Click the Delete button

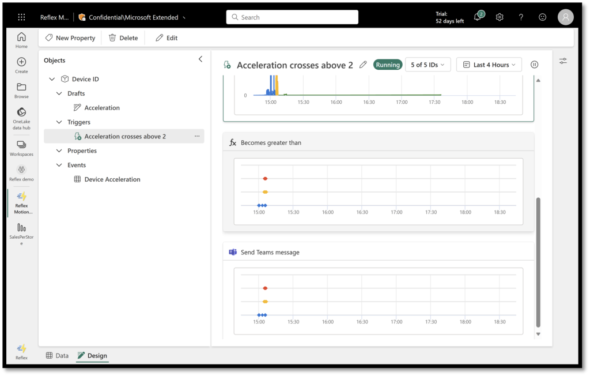click(x=123, y=38)
